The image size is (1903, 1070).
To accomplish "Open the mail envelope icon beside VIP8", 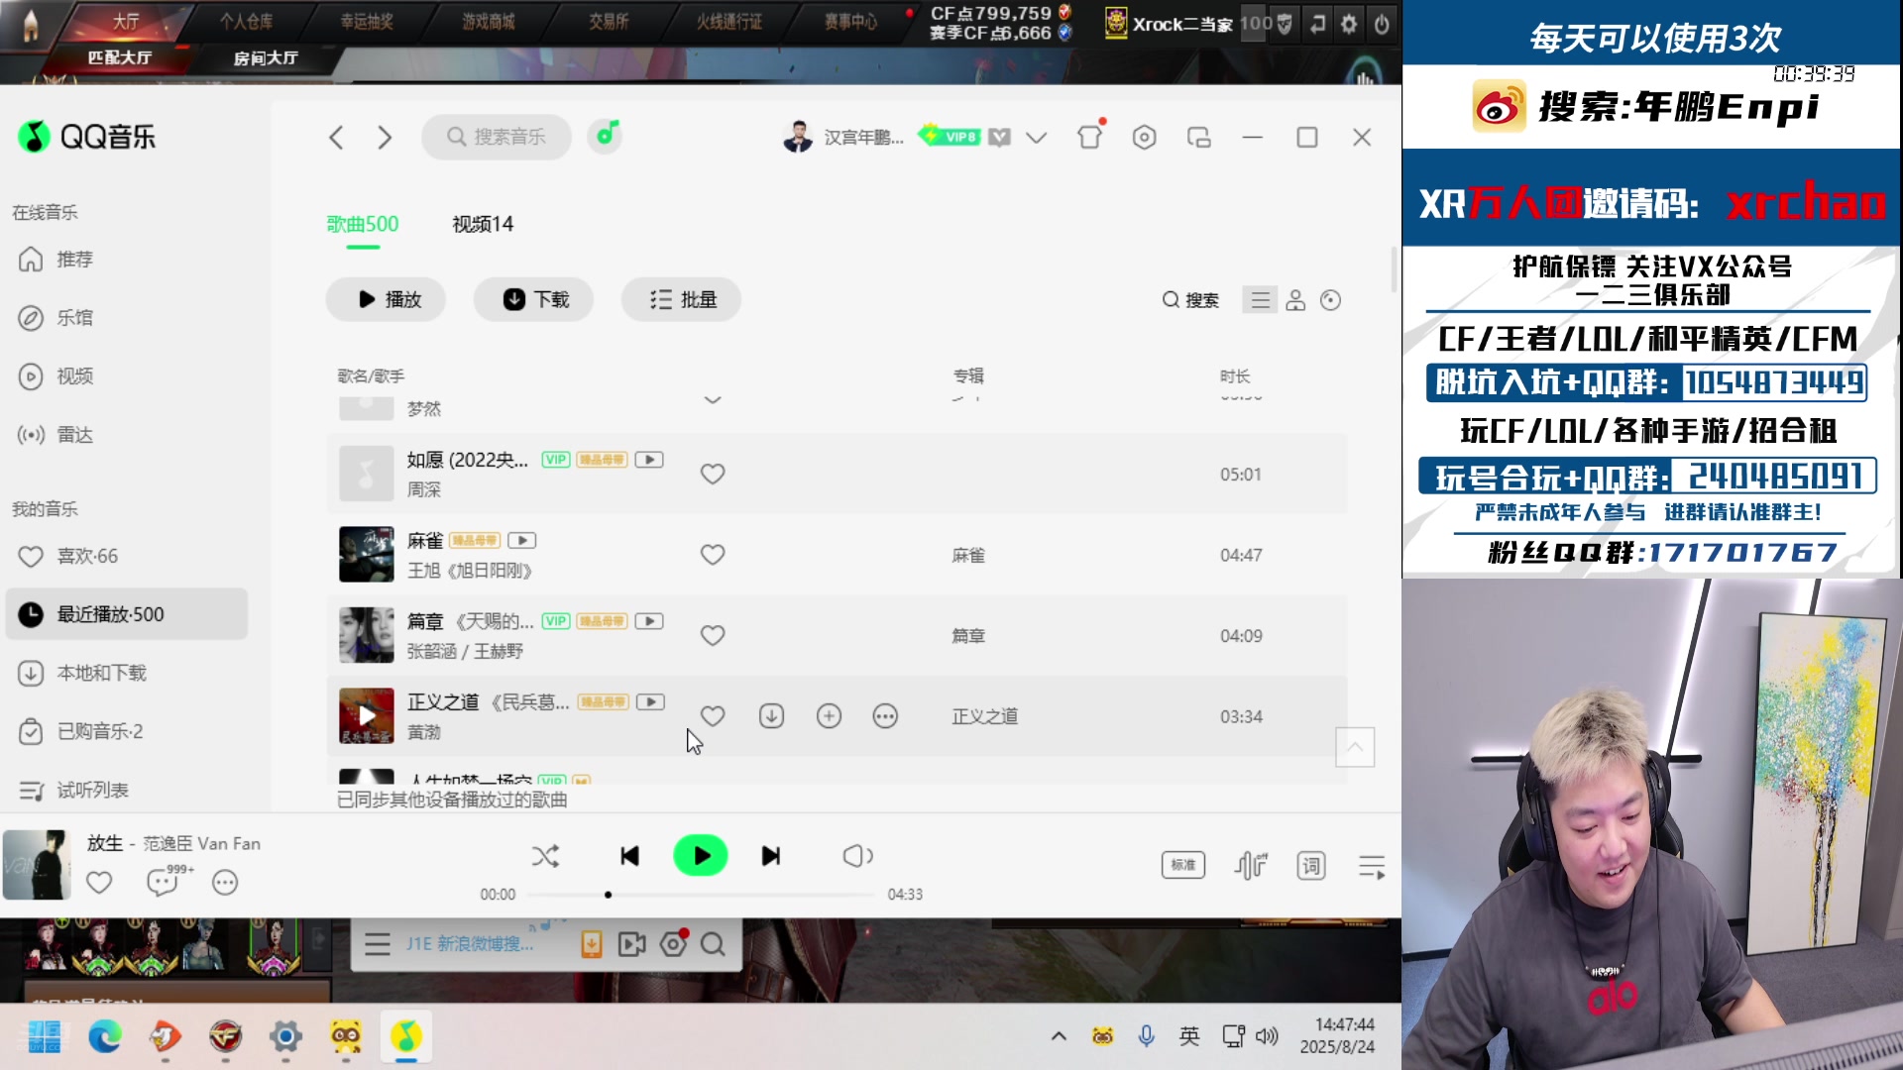I will tap(999, 137).
